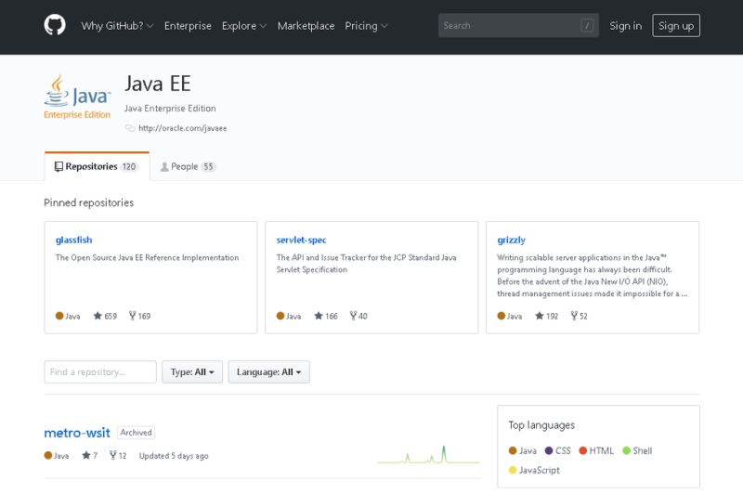
Task: Open the Marketplace nav item
Action: click(306, 26)
